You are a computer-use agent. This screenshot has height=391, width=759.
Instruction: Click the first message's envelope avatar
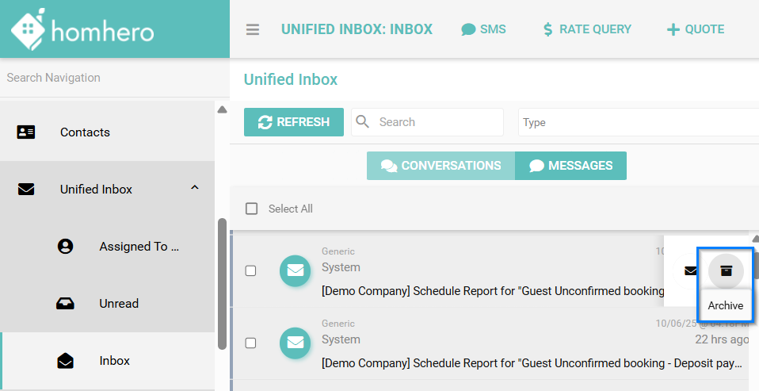click(x=296, y=270)
